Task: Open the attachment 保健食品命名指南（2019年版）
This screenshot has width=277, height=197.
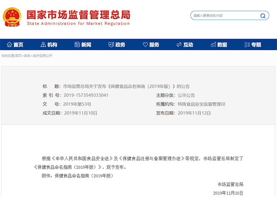Action: click(x=84, y=176)
